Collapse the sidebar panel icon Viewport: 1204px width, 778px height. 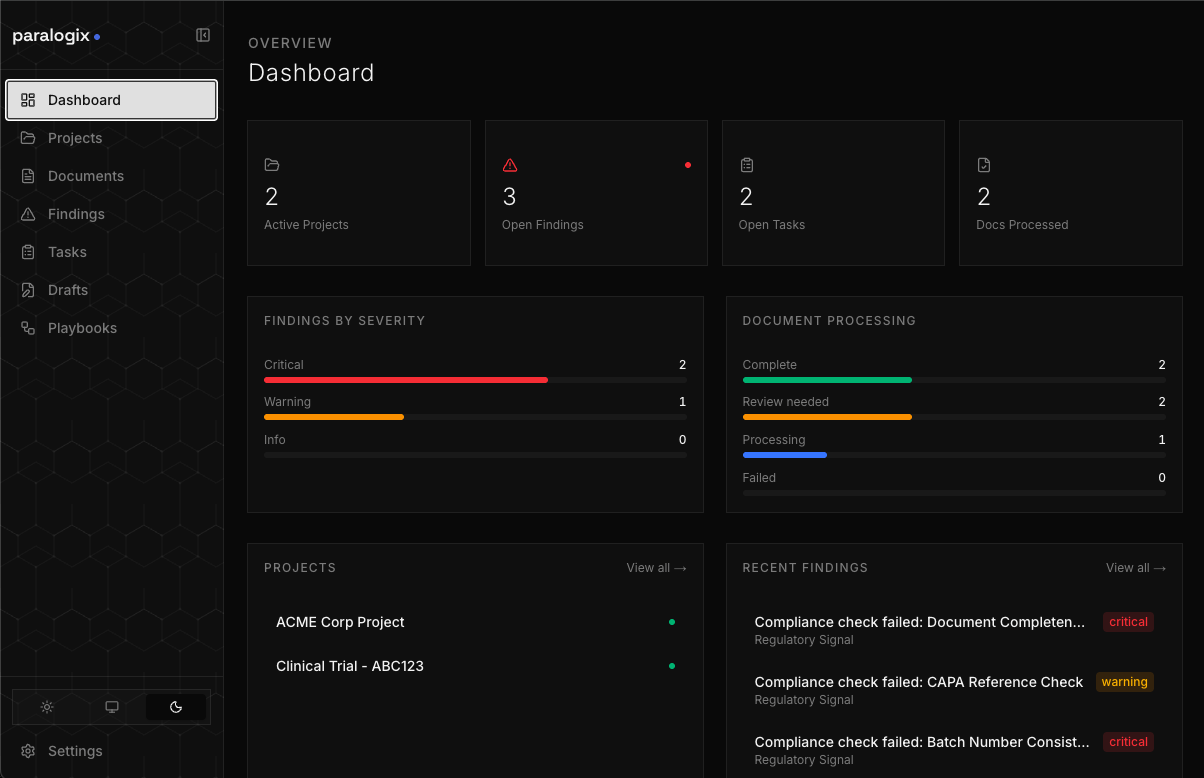coord(203,35)
